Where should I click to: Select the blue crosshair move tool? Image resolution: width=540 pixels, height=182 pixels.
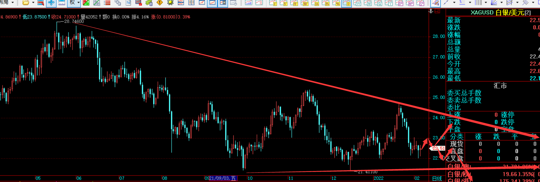(x=51, y=3)
